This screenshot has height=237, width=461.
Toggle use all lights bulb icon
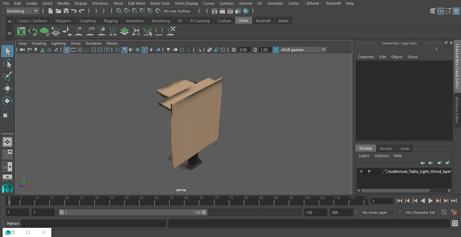pos(151,50)
